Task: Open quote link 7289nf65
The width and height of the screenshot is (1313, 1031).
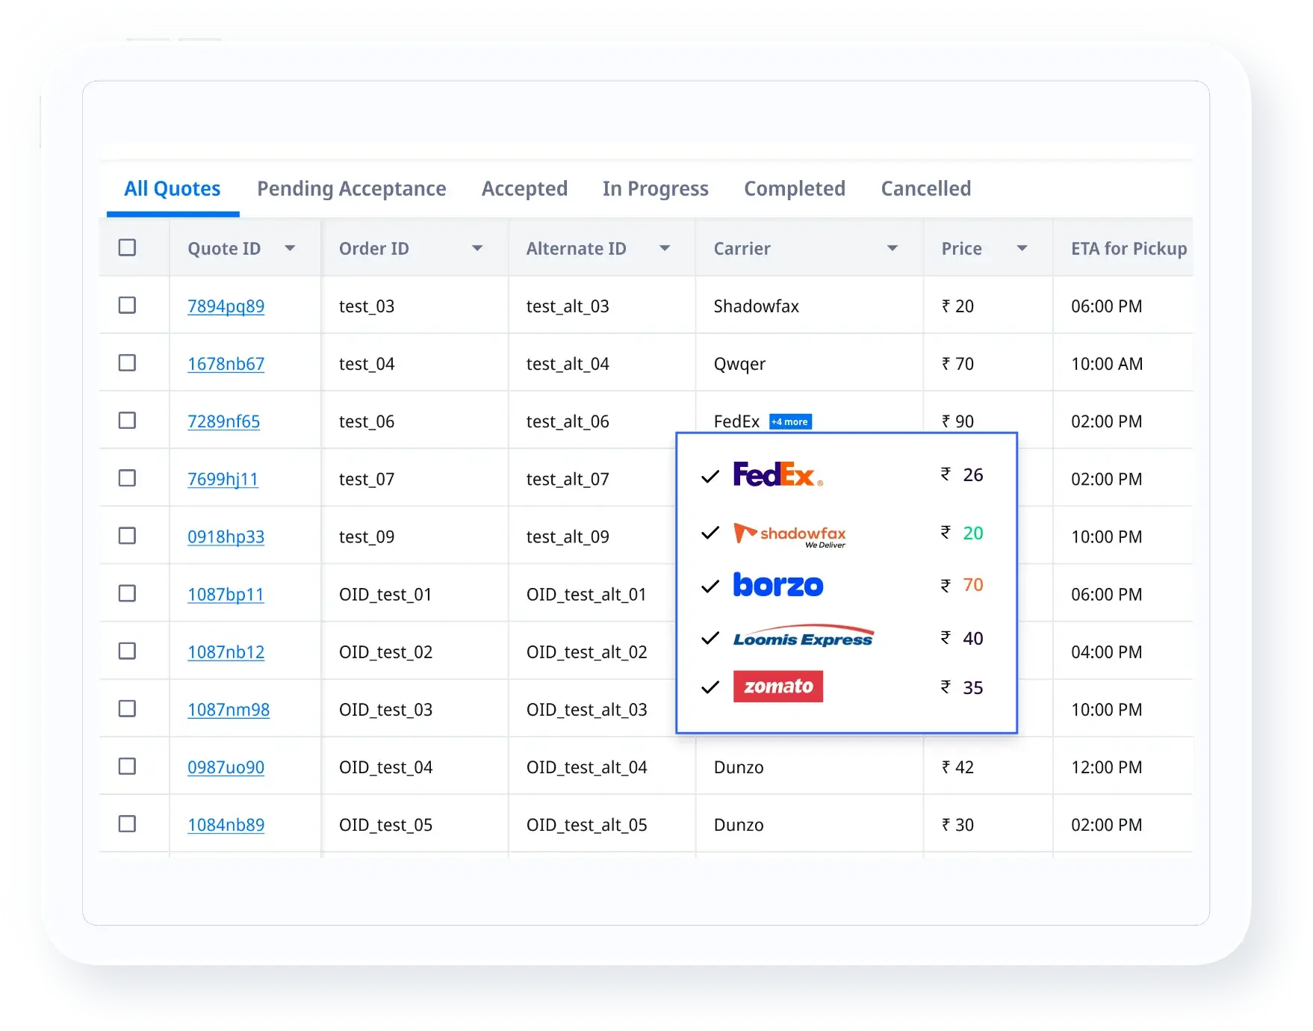Action: (x=224, y=421)
